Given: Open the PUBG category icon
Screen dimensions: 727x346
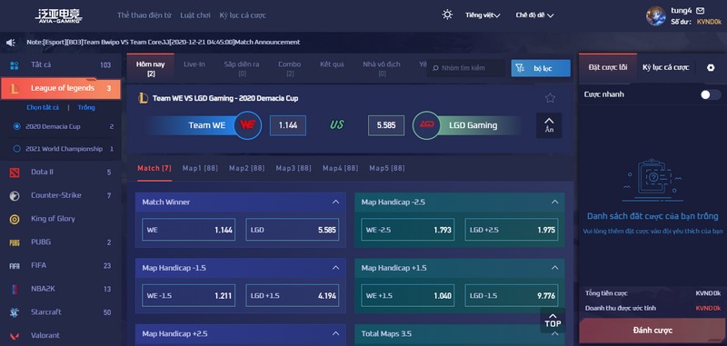Looking at the screenshot, I should tap(15, 242).
